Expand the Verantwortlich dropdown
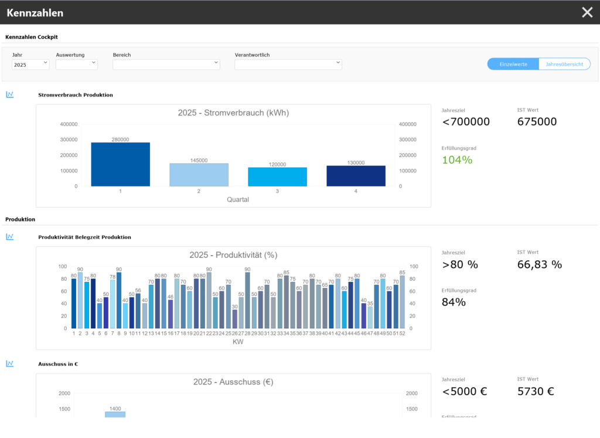This screenshot has height=438, width=600. [288, 64]
